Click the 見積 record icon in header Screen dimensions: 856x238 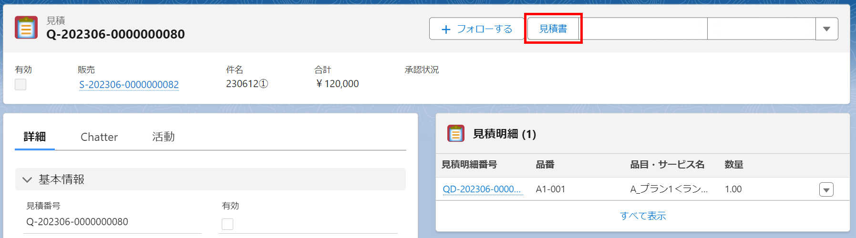click(x=26, y=28)
